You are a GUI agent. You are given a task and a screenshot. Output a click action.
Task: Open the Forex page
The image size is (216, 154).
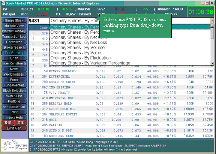pos(14,80)
